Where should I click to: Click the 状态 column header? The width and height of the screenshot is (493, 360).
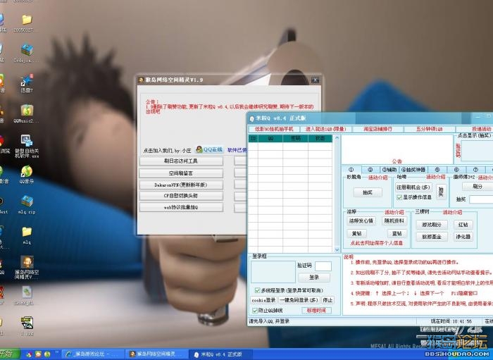[x=320, y=138]
